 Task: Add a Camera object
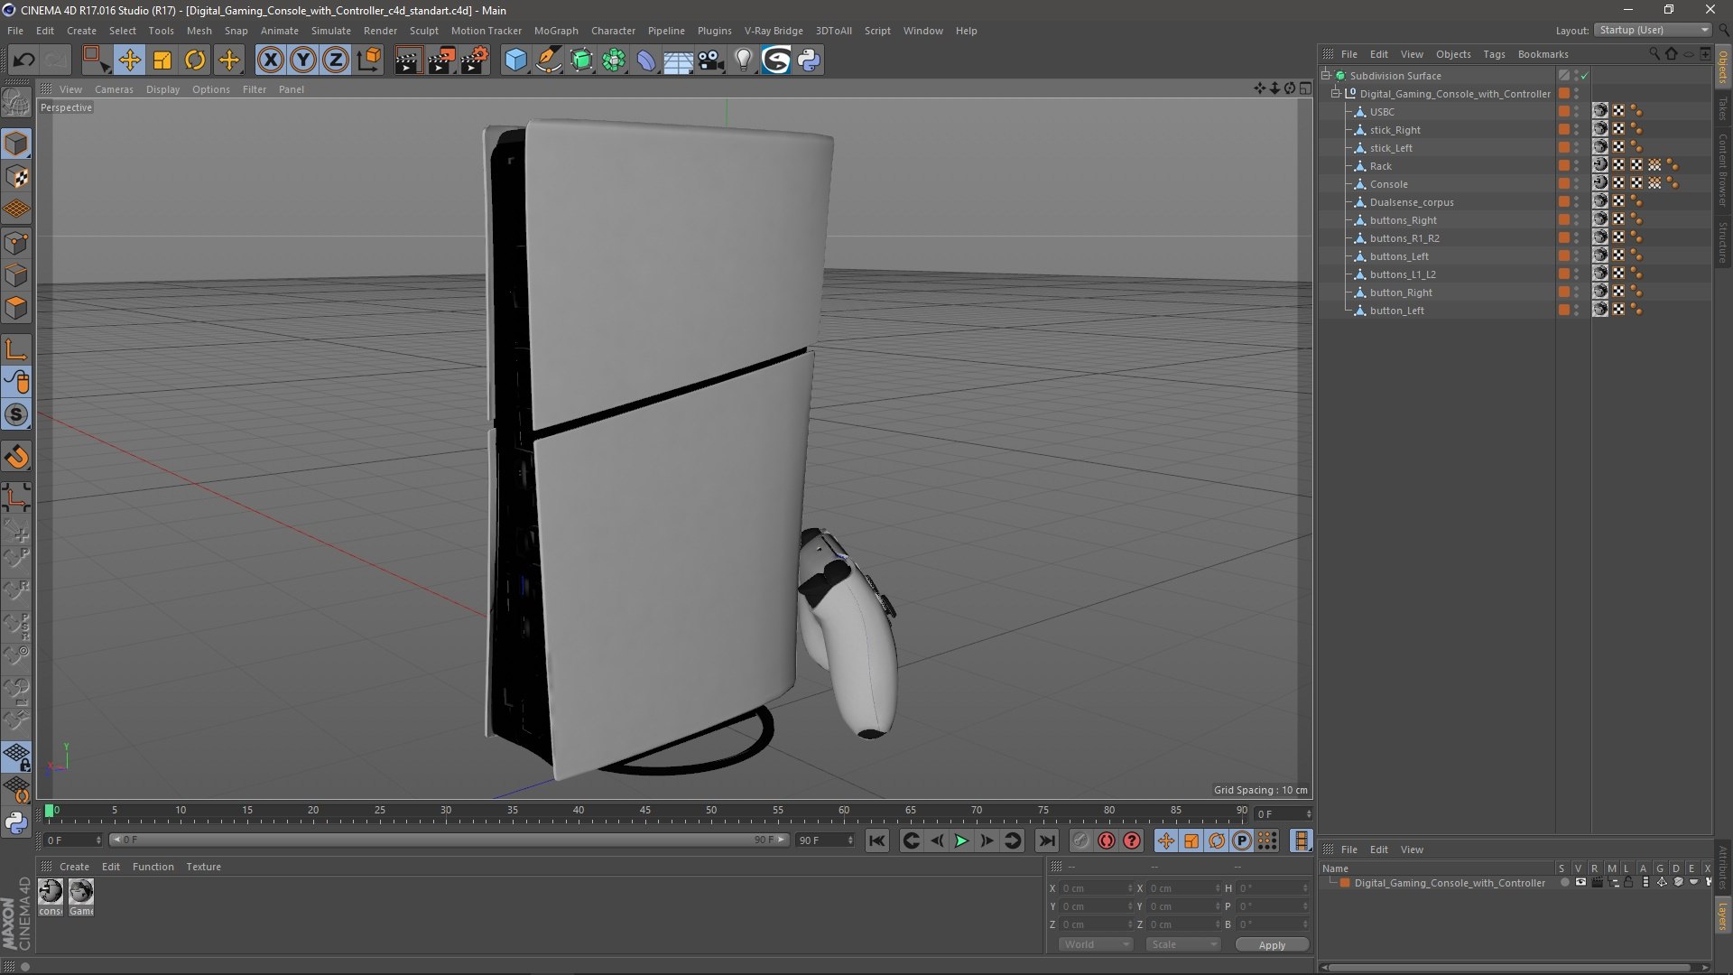[x=711, y=60]
